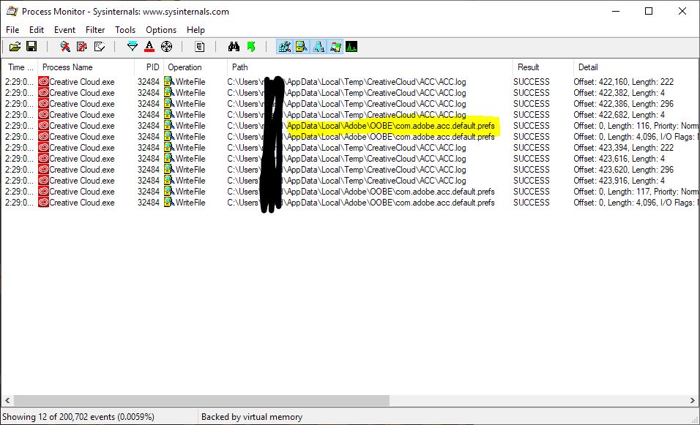Open the File menu
Screen dimensions: 700x425
[12, 30]
